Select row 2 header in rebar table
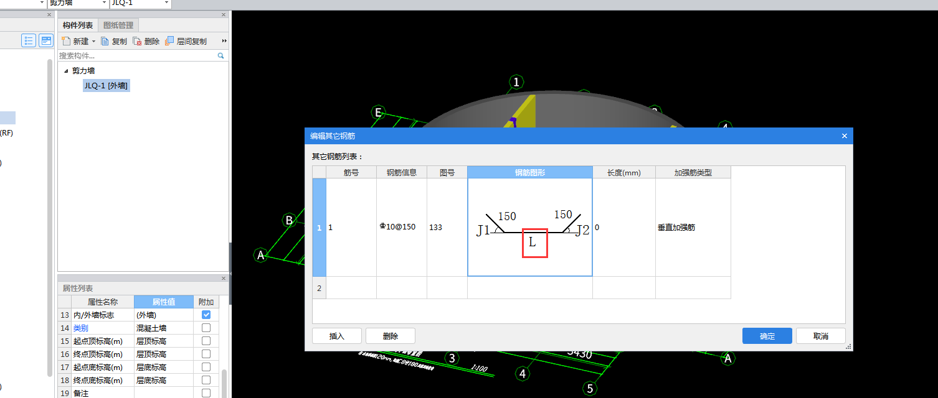 tap(319, 288)
